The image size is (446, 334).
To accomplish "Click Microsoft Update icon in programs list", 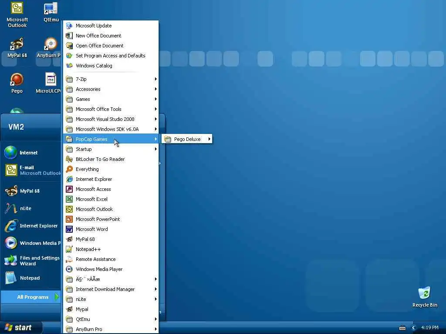I will tap(69, 26).
